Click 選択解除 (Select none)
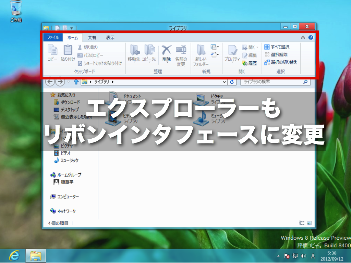 click(x=276, y=54)
